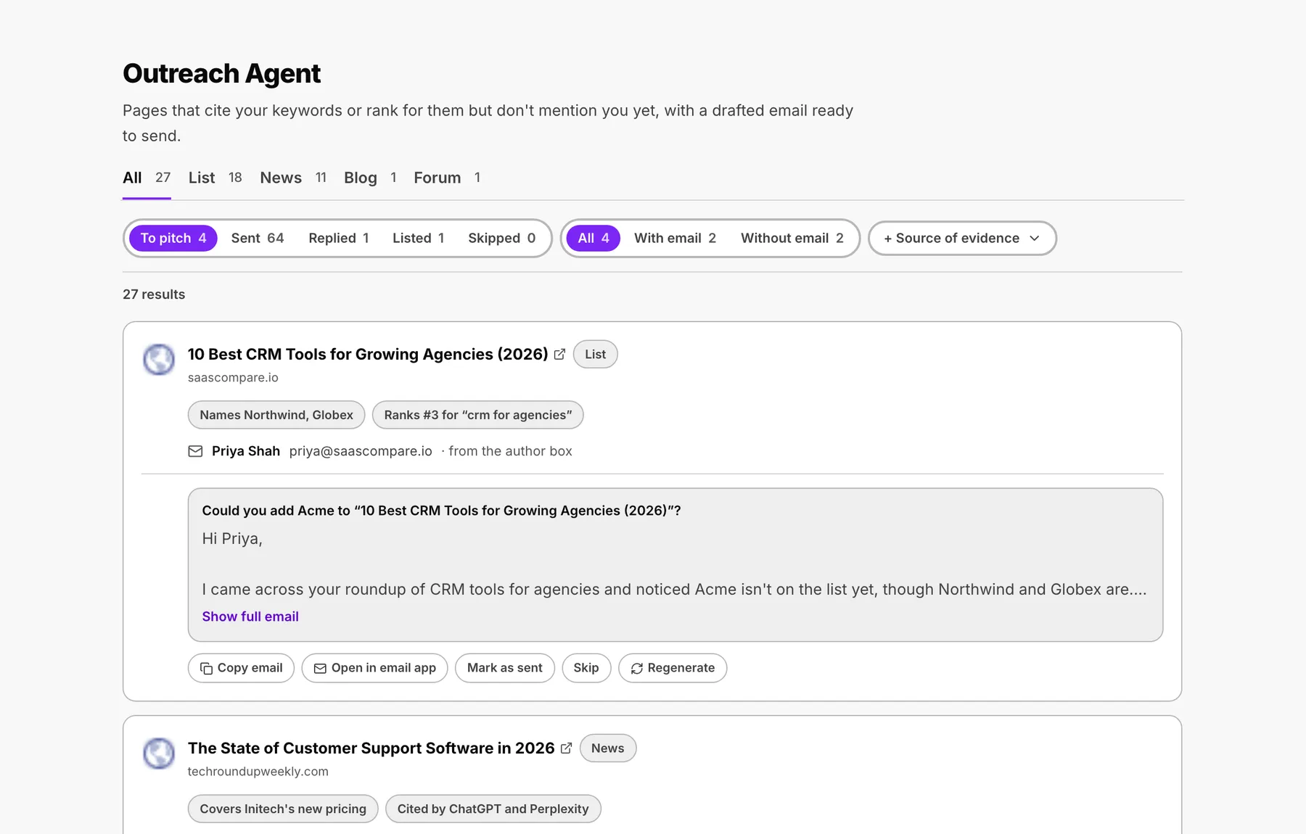Screen dimensions: 1306x834
Task: Click the refresh icon in Regenerate button
Action: click(636, 668)
